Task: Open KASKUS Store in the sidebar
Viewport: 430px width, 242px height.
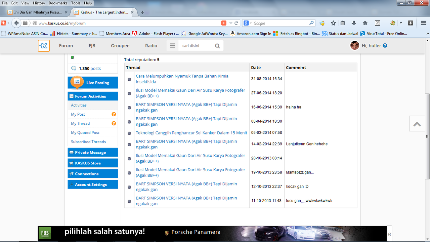Action: [93, 163]
